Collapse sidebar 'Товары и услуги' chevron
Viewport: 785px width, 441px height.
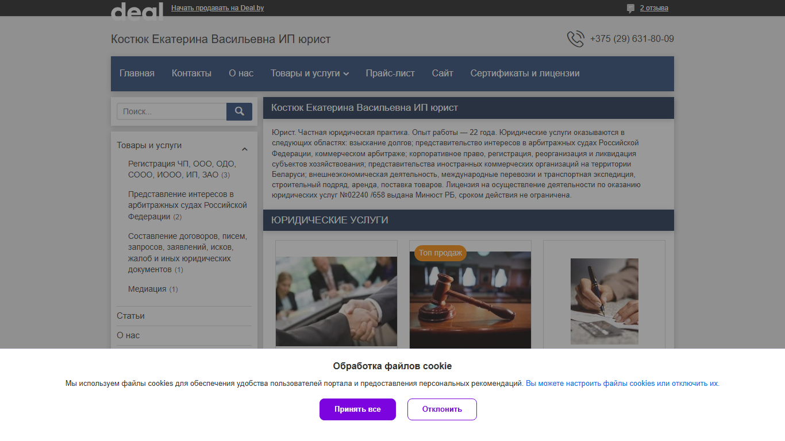pos(244,149)
